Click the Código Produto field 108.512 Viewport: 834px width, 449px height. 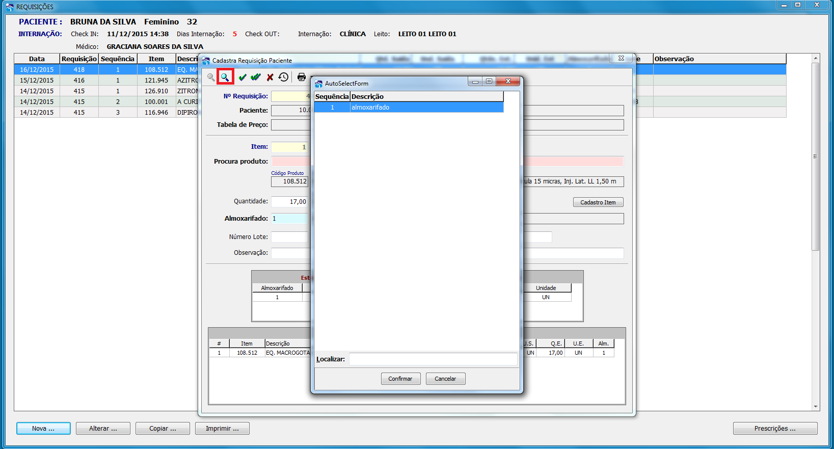coord(289,181)
